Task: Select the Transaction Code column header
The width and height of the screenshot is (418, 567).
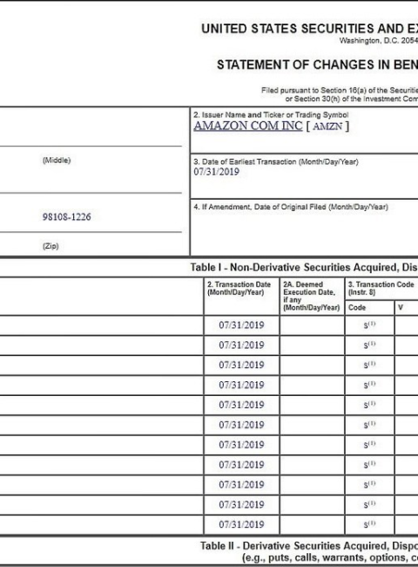Action: click(x=381, y=288)
